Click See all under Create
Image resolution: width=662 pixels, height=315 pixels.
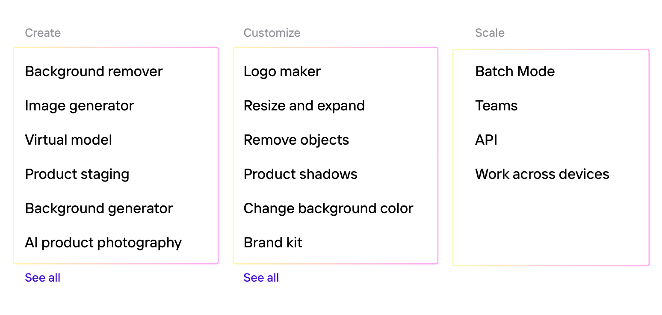click(42, 278)
